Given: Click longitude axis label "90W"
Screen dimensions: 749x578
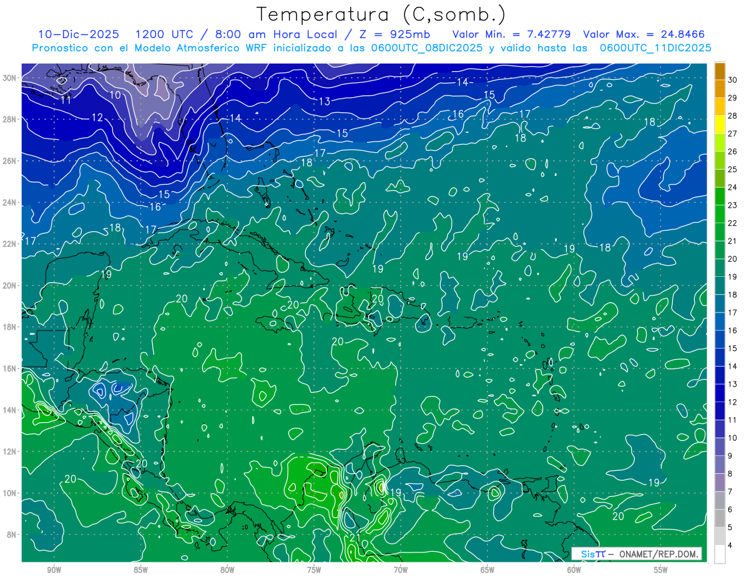Looking at the screenshot, I should click(54, 570).
